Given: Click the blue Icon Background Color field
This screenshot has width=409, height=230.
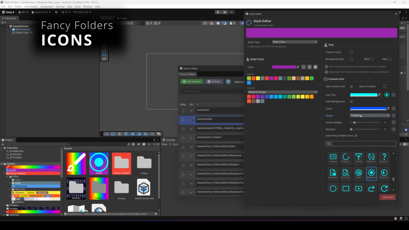Looking at the screenshot, I should (x=368, y=109).
